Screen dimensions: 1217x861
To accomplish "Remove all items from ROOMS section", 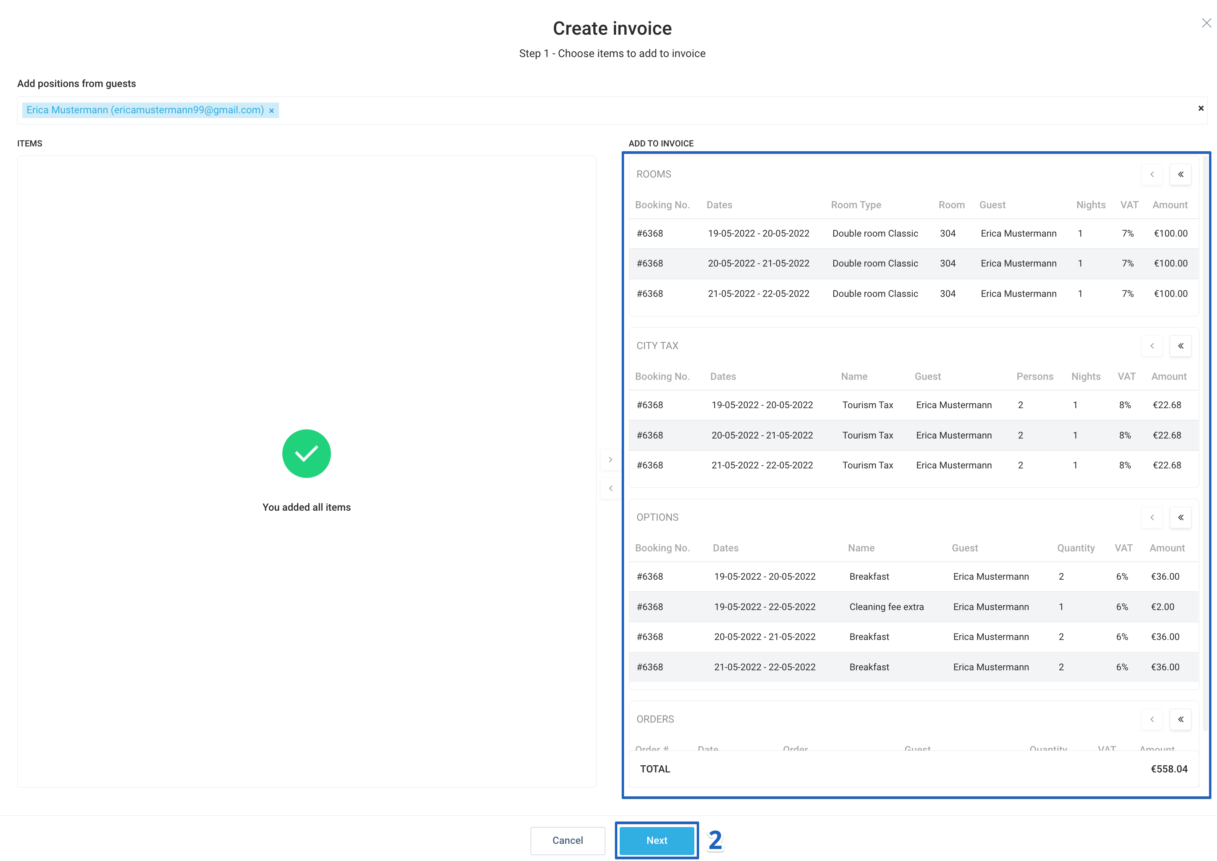I will click(1180, 174).
